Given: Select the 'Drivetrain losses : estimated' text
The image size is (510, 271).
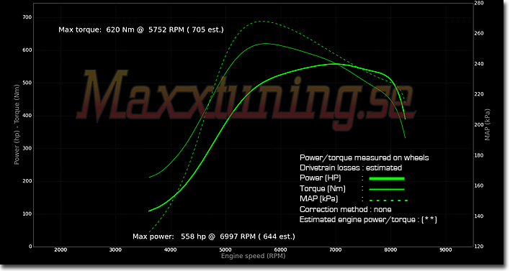Looking at the screenshot, I should pyautogui.click(x=351, y=167).
